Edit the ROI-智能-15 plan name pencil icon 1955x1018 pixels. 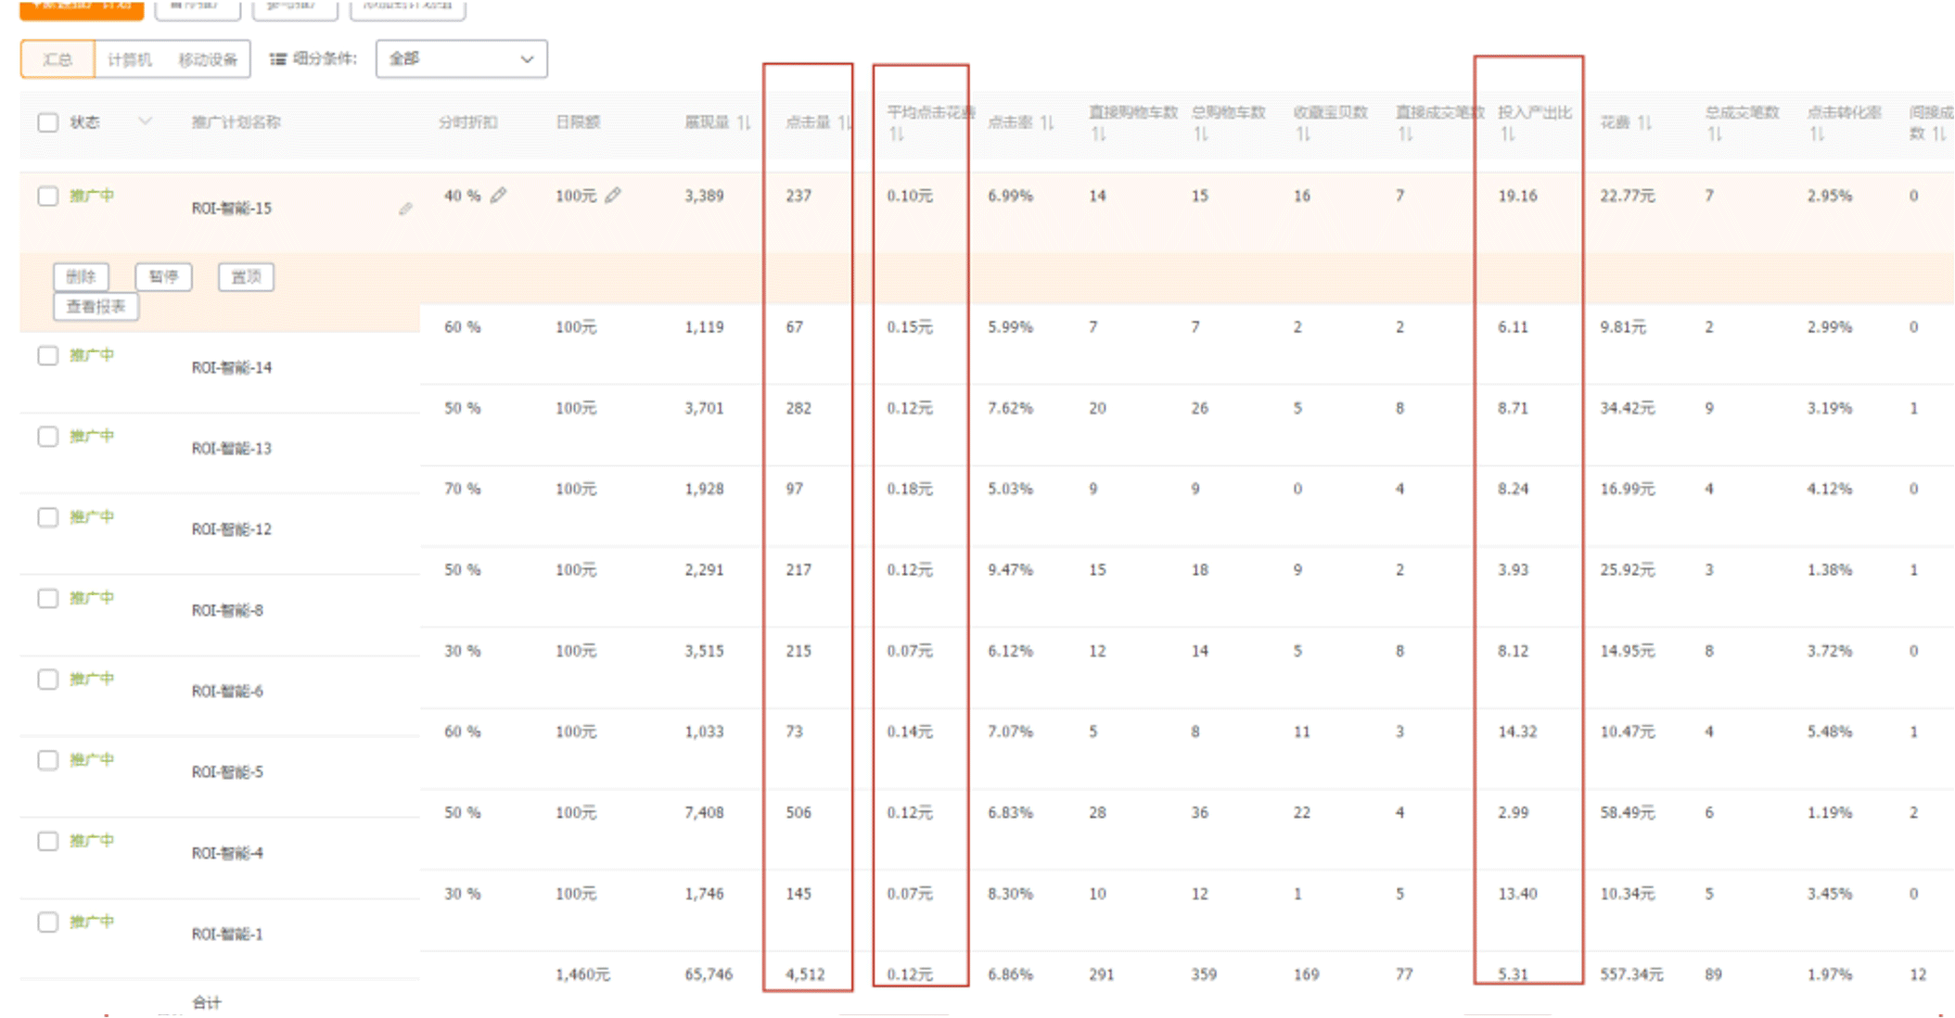point(405,210)
